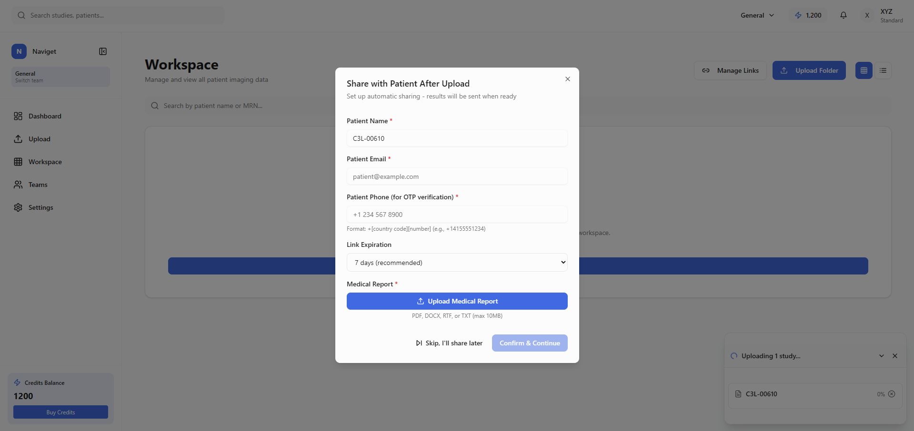Click the credits lightning icon showing 1,200

[798, 15]
